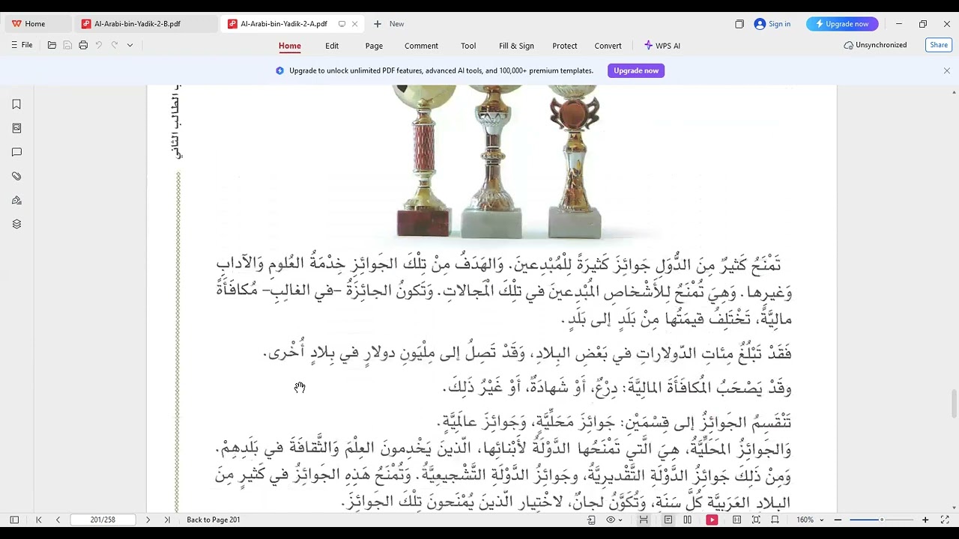Click the print icon in the toolbar
Screen dimensions: 959x539
83,46
